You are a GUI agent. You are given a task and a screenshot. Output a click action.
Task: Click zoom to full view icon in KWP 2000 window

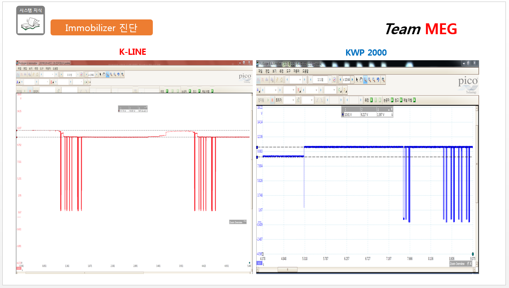383,80
